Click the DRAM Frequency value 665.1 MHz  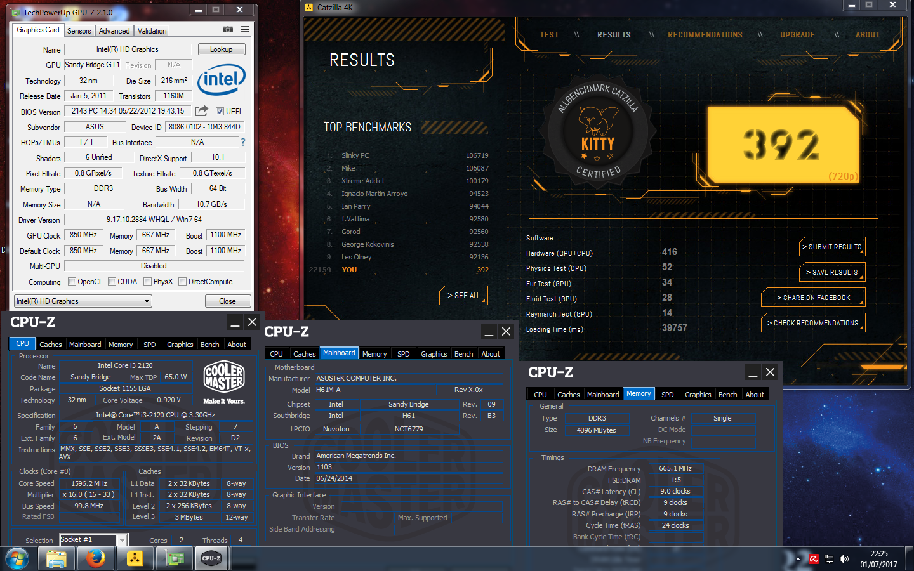point(675,468)
